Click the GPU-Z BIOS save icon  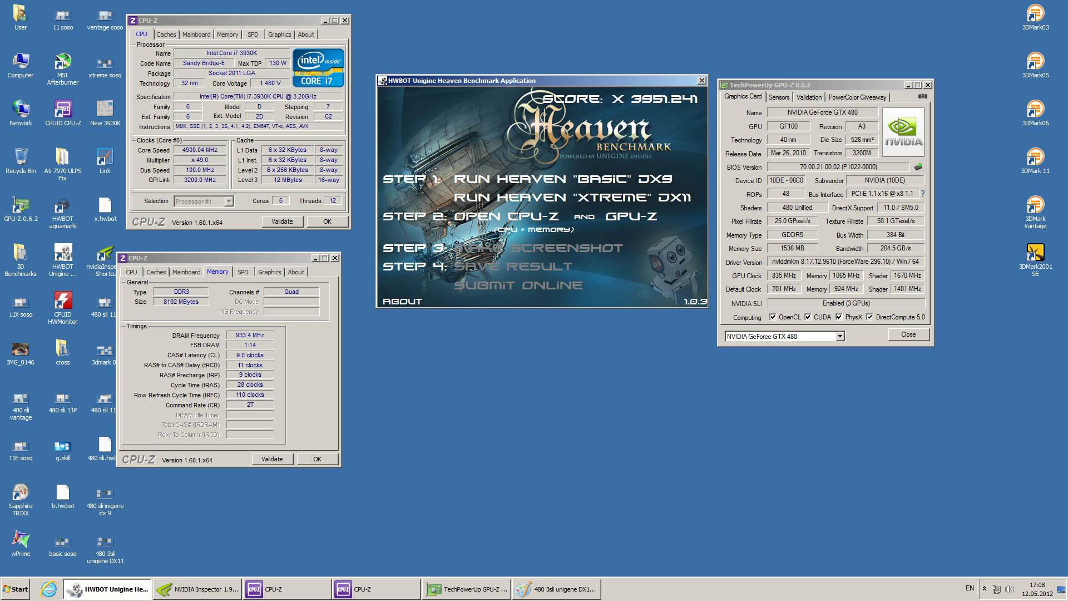tap(918, 166)
